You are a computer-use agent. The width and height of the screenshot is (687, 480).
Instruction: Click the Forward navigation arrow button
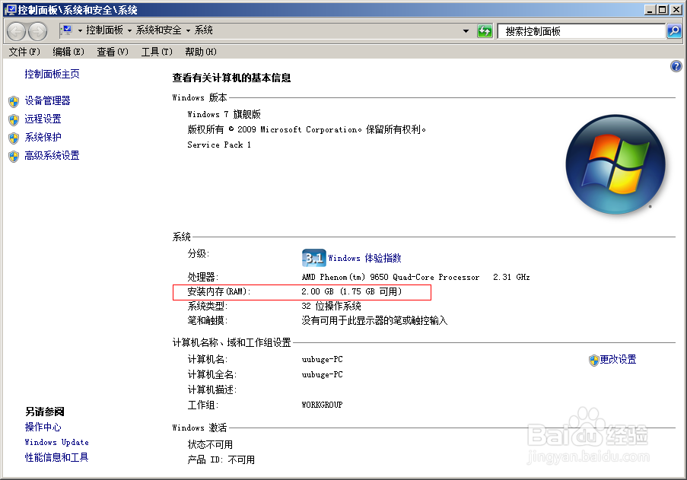(38, 31)
